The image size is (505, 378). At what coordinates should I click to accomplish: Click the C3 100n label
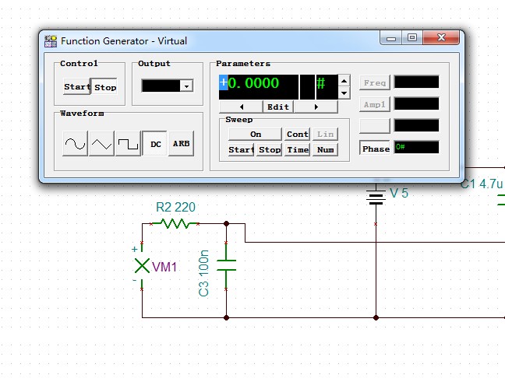203,273
